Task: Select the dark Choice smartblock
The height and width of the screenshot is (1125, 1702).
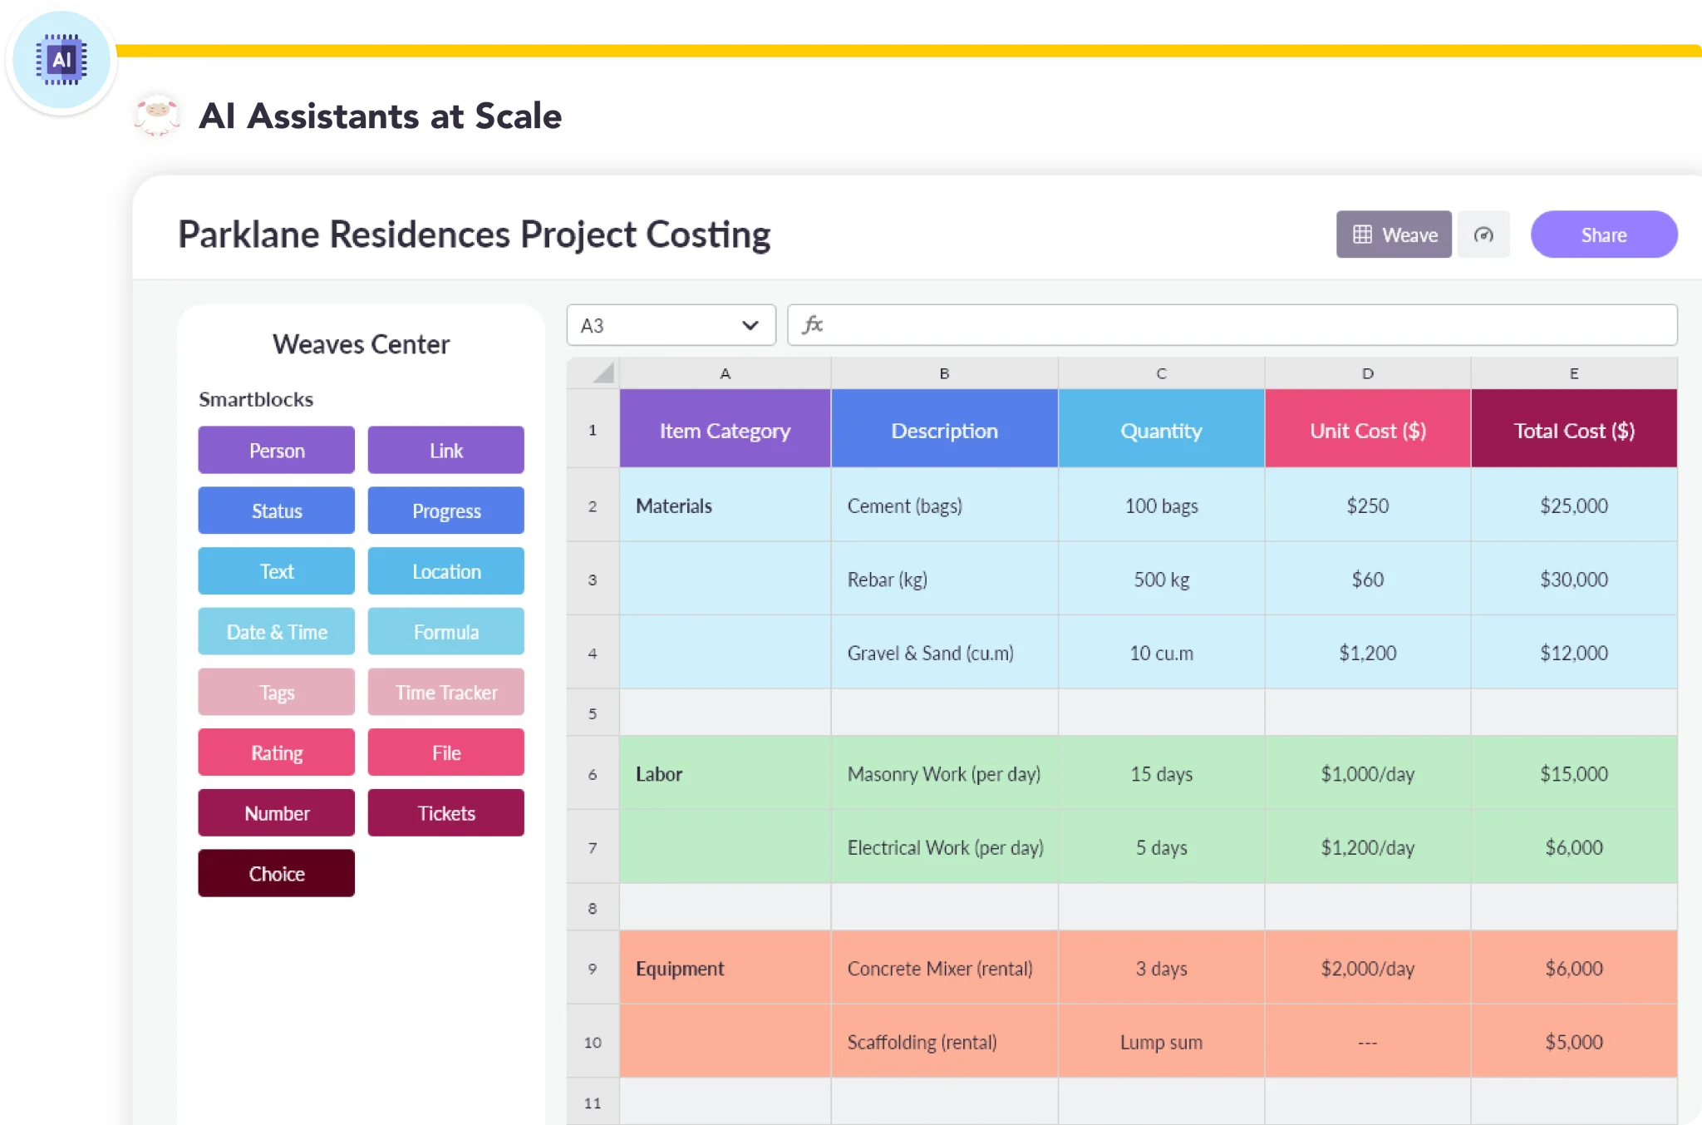Action: (277, 873)
